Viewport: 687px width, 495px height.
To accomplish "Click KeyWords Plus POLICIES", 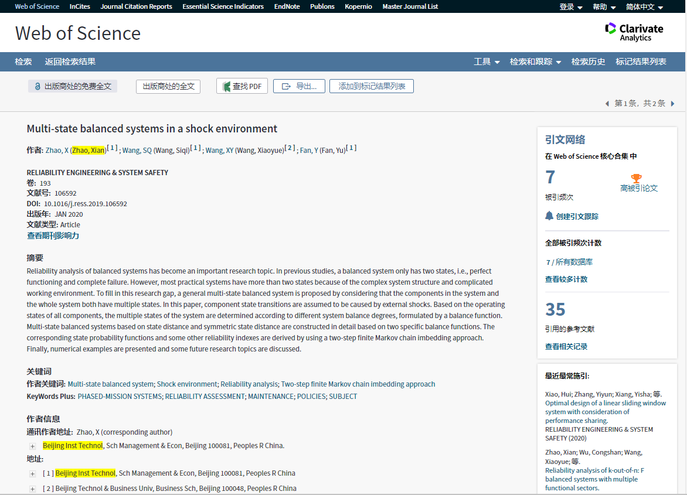I will point(311,397).
